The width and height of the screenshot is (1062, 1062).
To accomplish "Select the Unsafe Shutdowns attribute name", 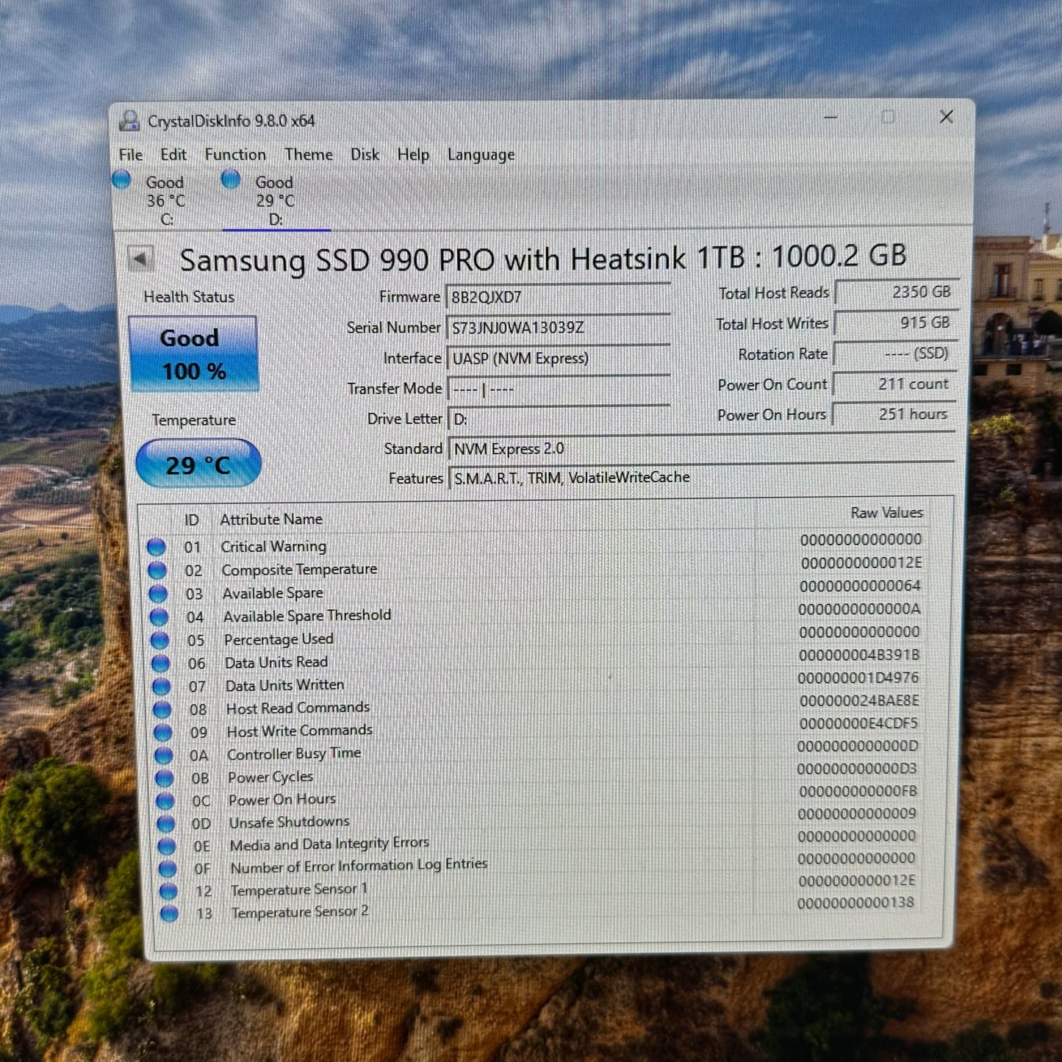I will point(289,822).
